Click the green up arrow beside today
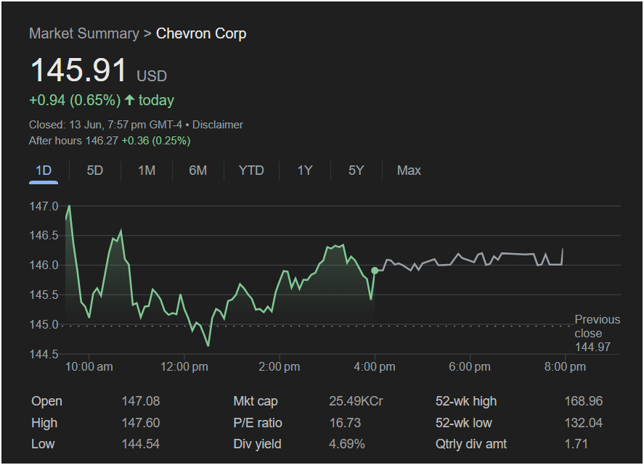The width and height of the screenshot is (644, 465). pyautogui.click(x=129, y=99)
